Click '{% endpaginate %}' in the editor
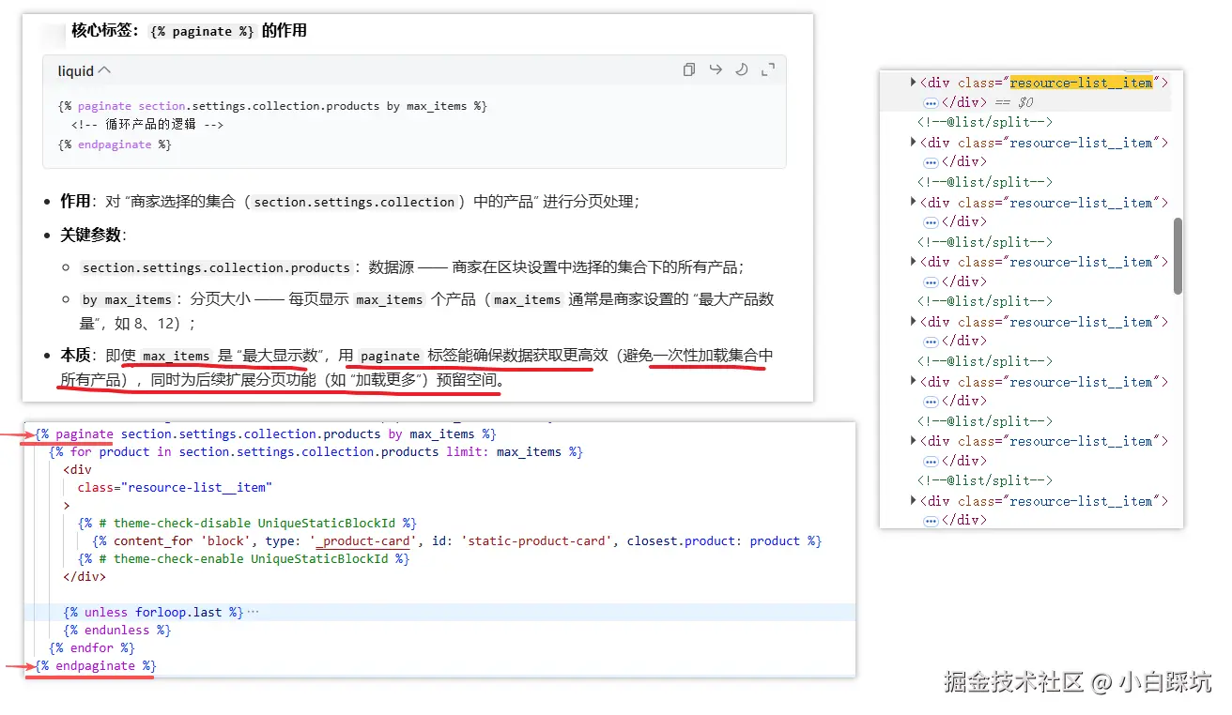The image size is (1232, 715). (x=96, y=666)
